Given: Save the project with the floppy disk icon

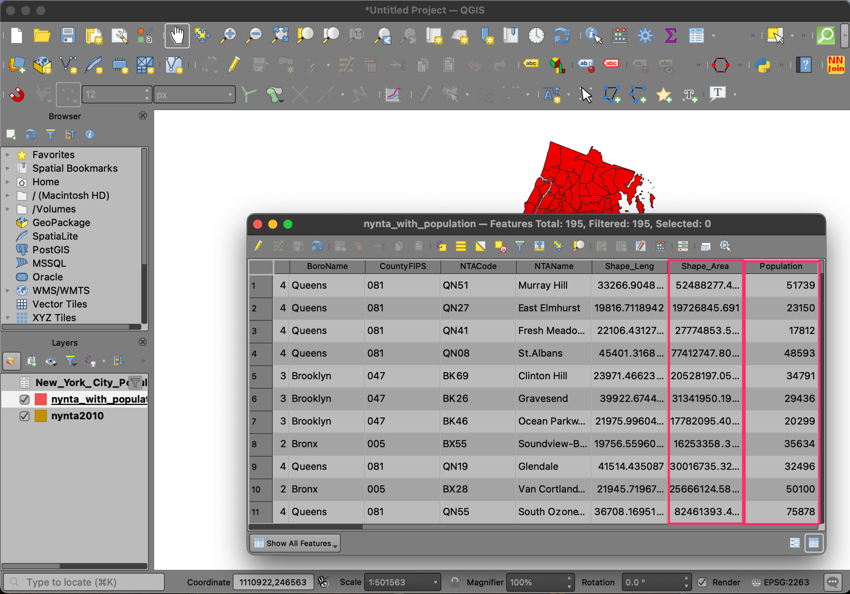Looking at the screenshot, I should click(x=68, y=36).
